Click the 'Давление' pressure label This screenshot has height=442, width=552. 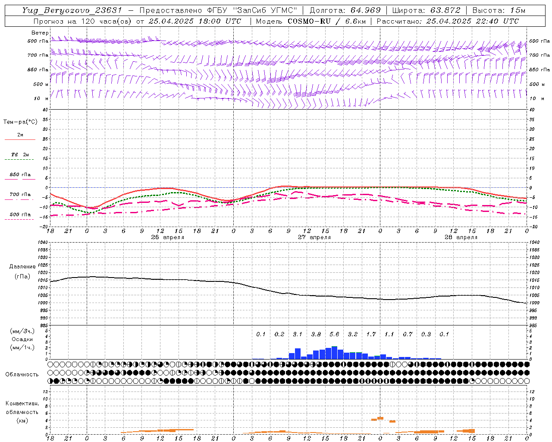tap(22, 267)
